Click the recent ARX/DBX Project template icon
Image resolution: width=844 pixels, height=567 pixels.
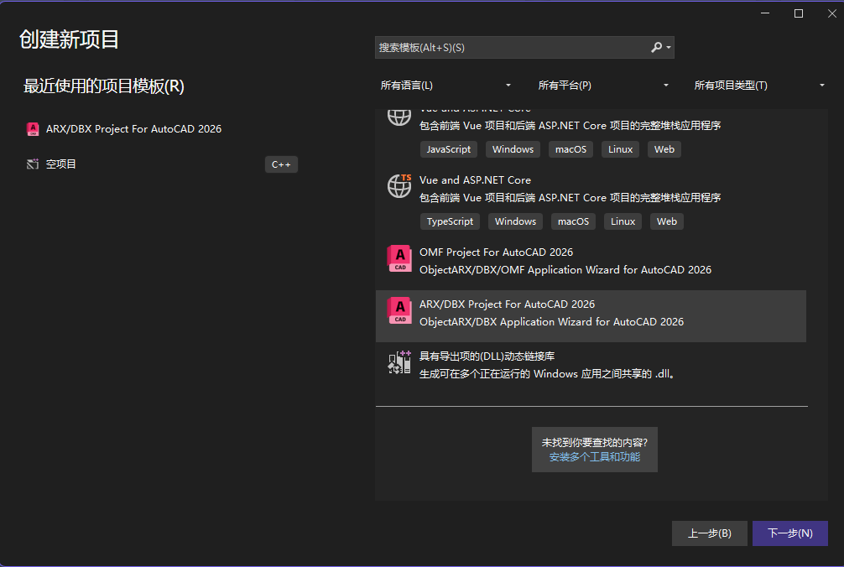[x=33, y=129]
